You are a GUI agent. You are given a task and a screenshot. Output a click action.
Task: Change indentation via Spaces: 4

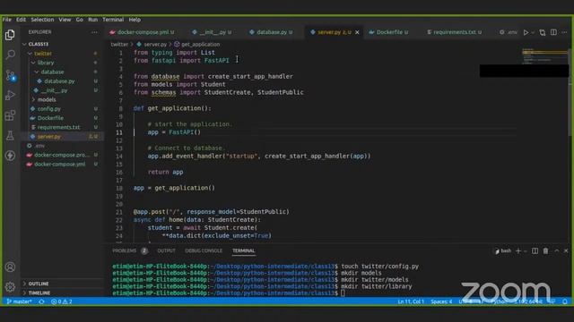441,301
